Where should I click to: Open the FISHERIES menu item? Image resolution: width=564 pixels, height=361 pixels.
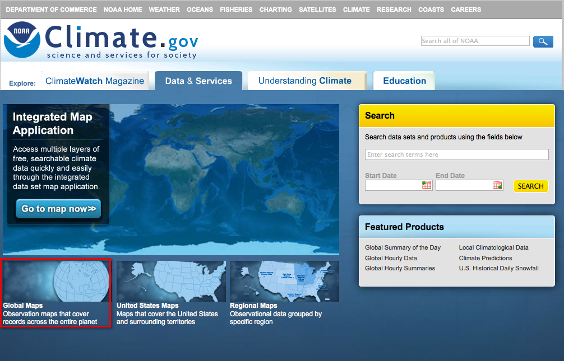click(236, 9)
